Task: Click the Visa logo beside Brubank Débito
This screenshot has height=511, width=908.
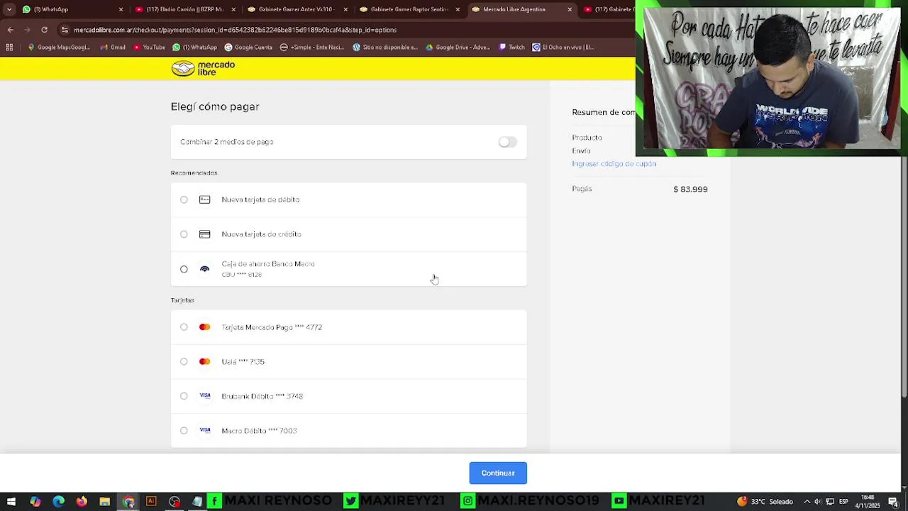Action: tap(204, 396)
